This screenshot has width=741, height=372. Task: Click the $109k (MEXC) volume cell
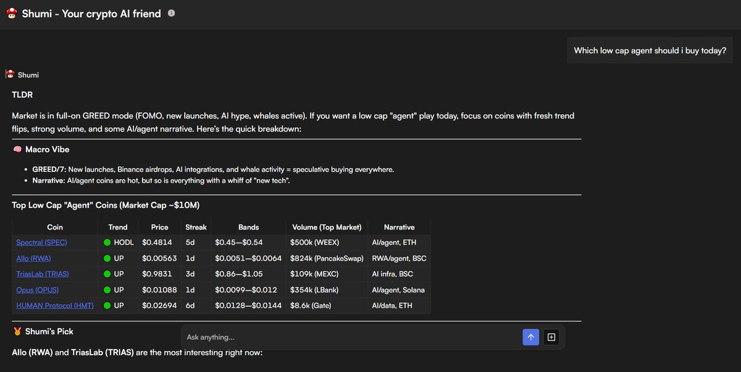[x=327, y=274]
